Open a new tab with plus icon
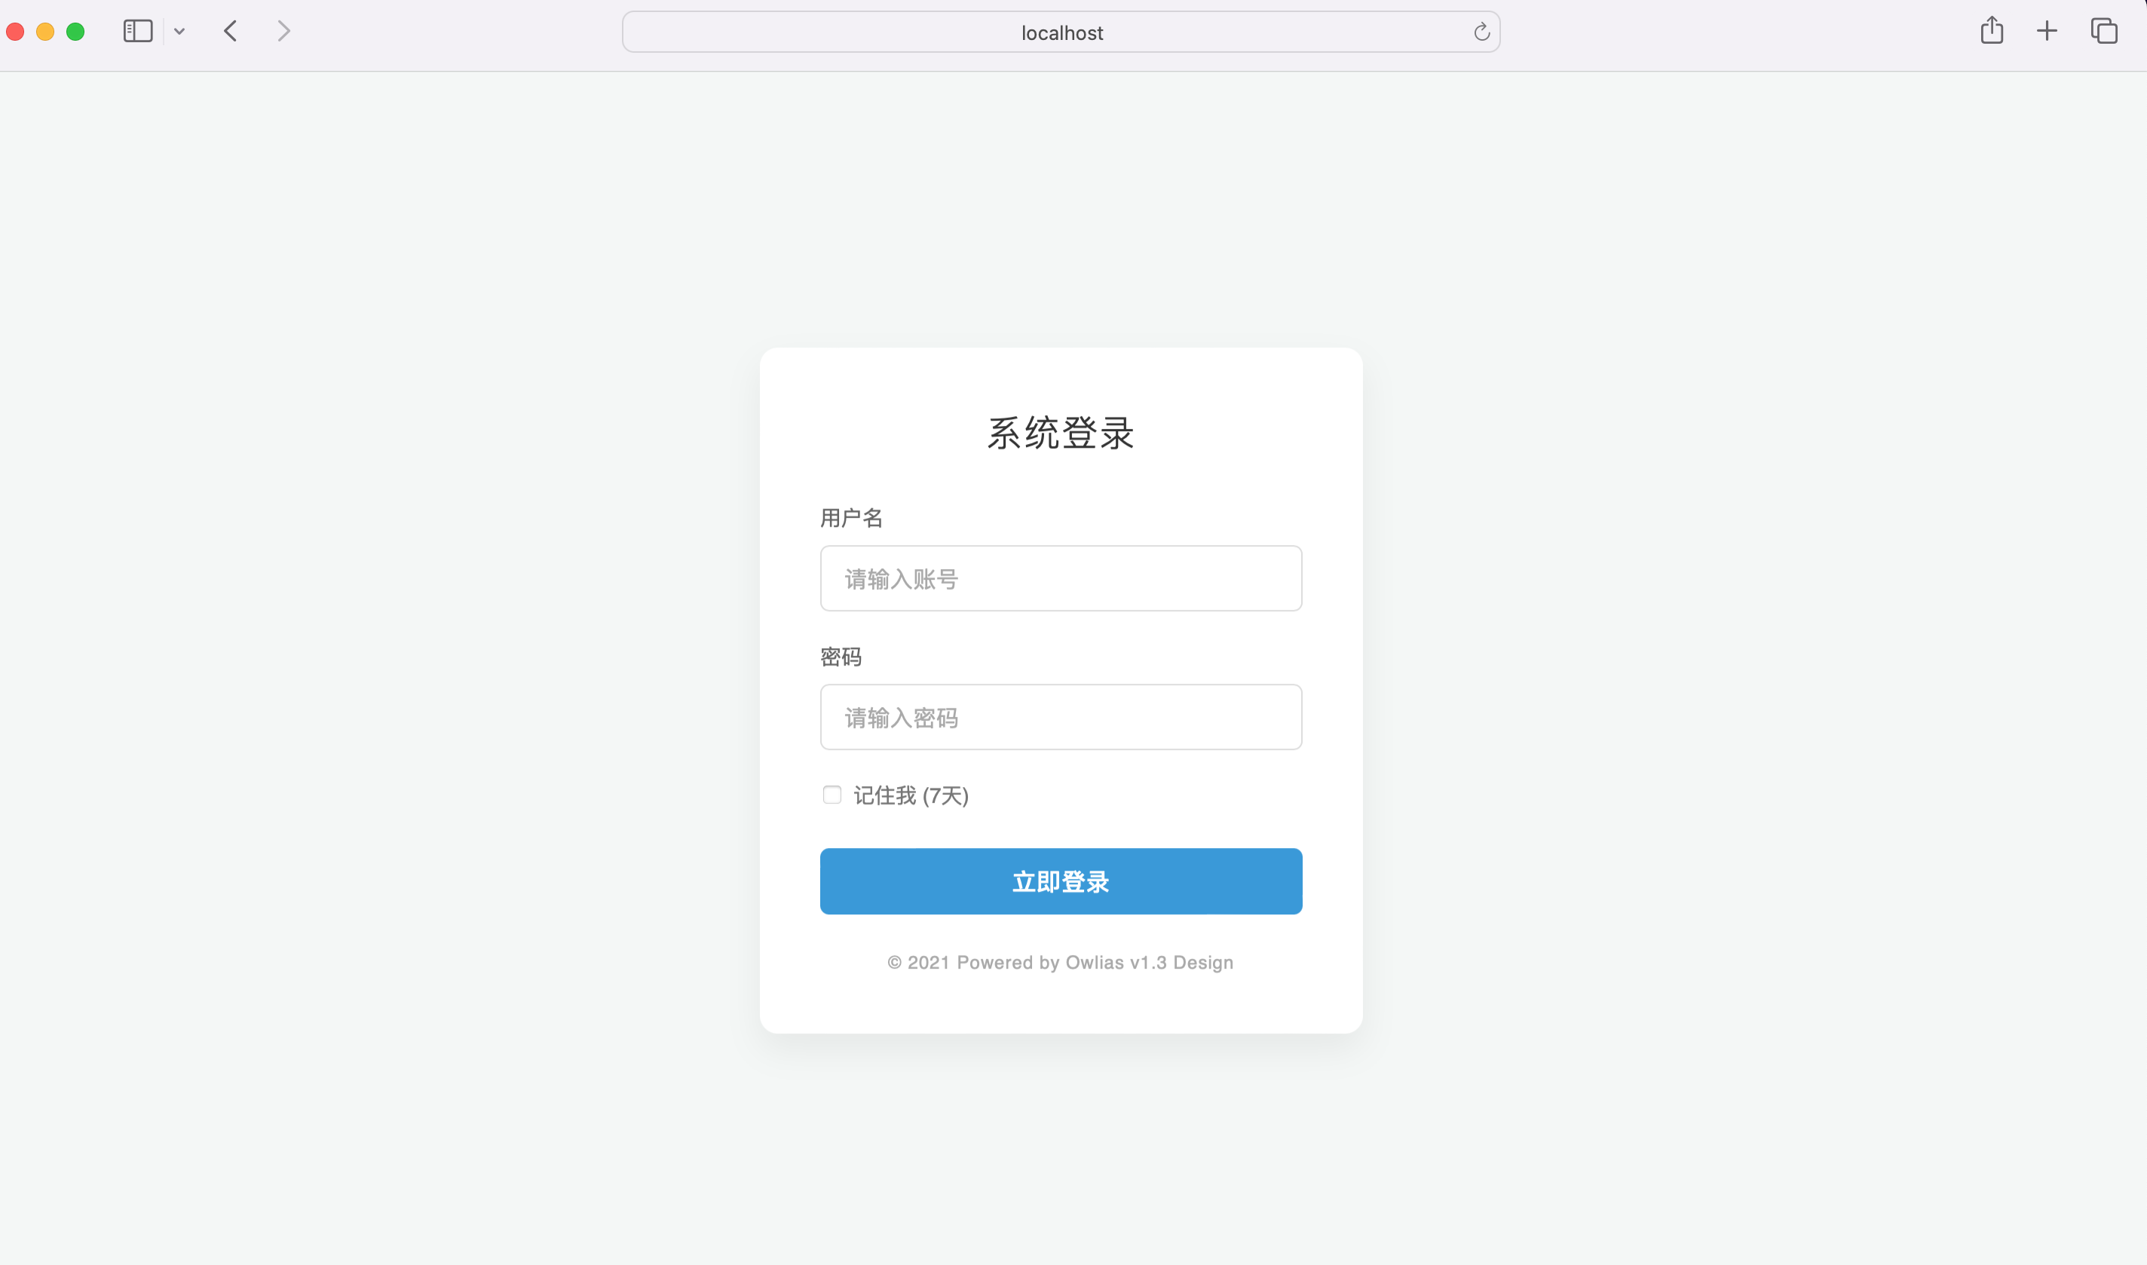This screenshot has height=1265, width=2147. pyautogui.click(x=2047, y=32)
